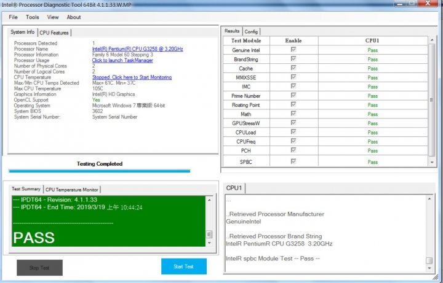
Task: Select the Results tab
Action: [232, 31]
